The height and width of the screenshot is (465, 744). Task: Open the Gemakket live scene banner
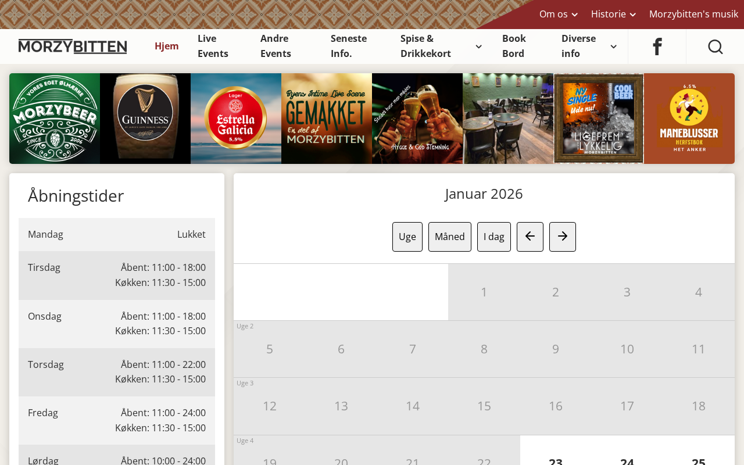tap(327, 119)
